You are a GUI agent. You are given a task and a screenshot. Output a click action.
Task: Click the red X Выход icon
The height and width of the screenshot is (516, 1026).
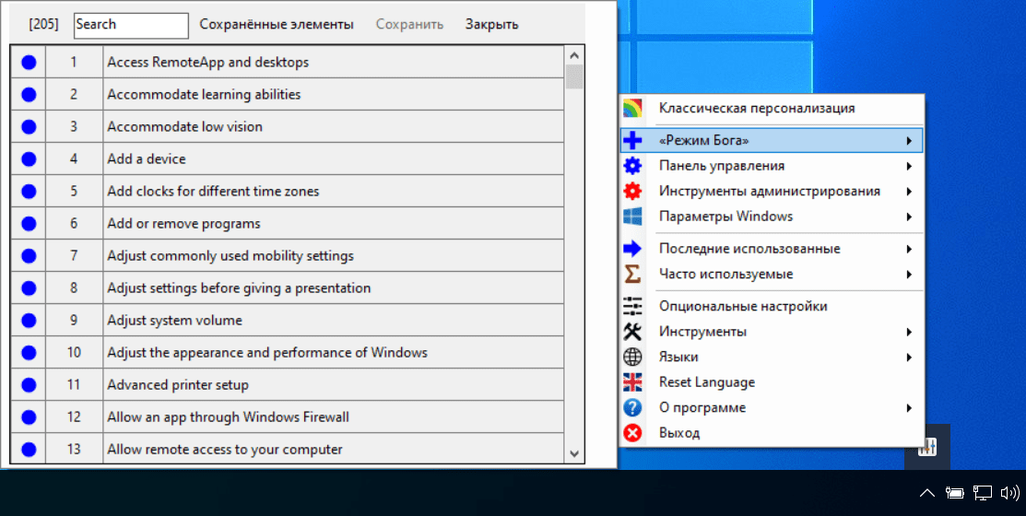(632, 433)
